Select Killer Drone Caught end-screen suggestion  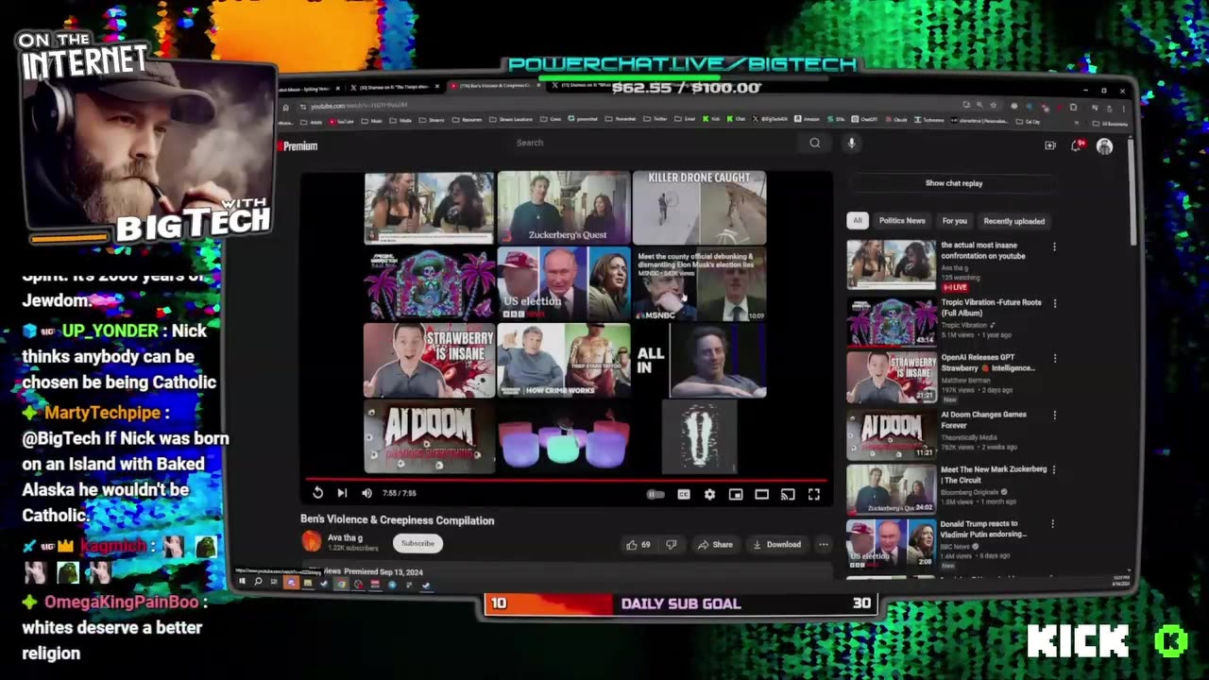pyautogui.click(x=699, y=208)
